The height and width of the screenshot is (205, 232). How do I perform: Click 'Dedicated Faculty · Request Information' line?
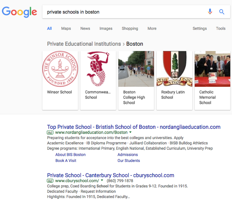[81, 191]
